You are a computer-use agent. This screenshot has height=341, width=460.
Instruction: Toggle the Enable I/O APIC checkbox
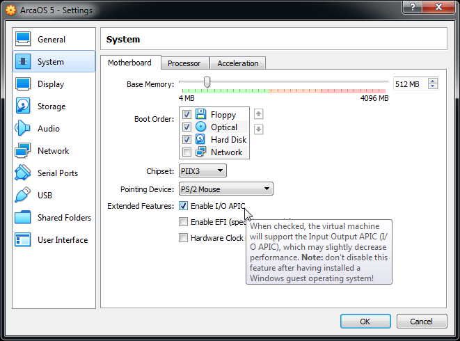coord(183,206)
